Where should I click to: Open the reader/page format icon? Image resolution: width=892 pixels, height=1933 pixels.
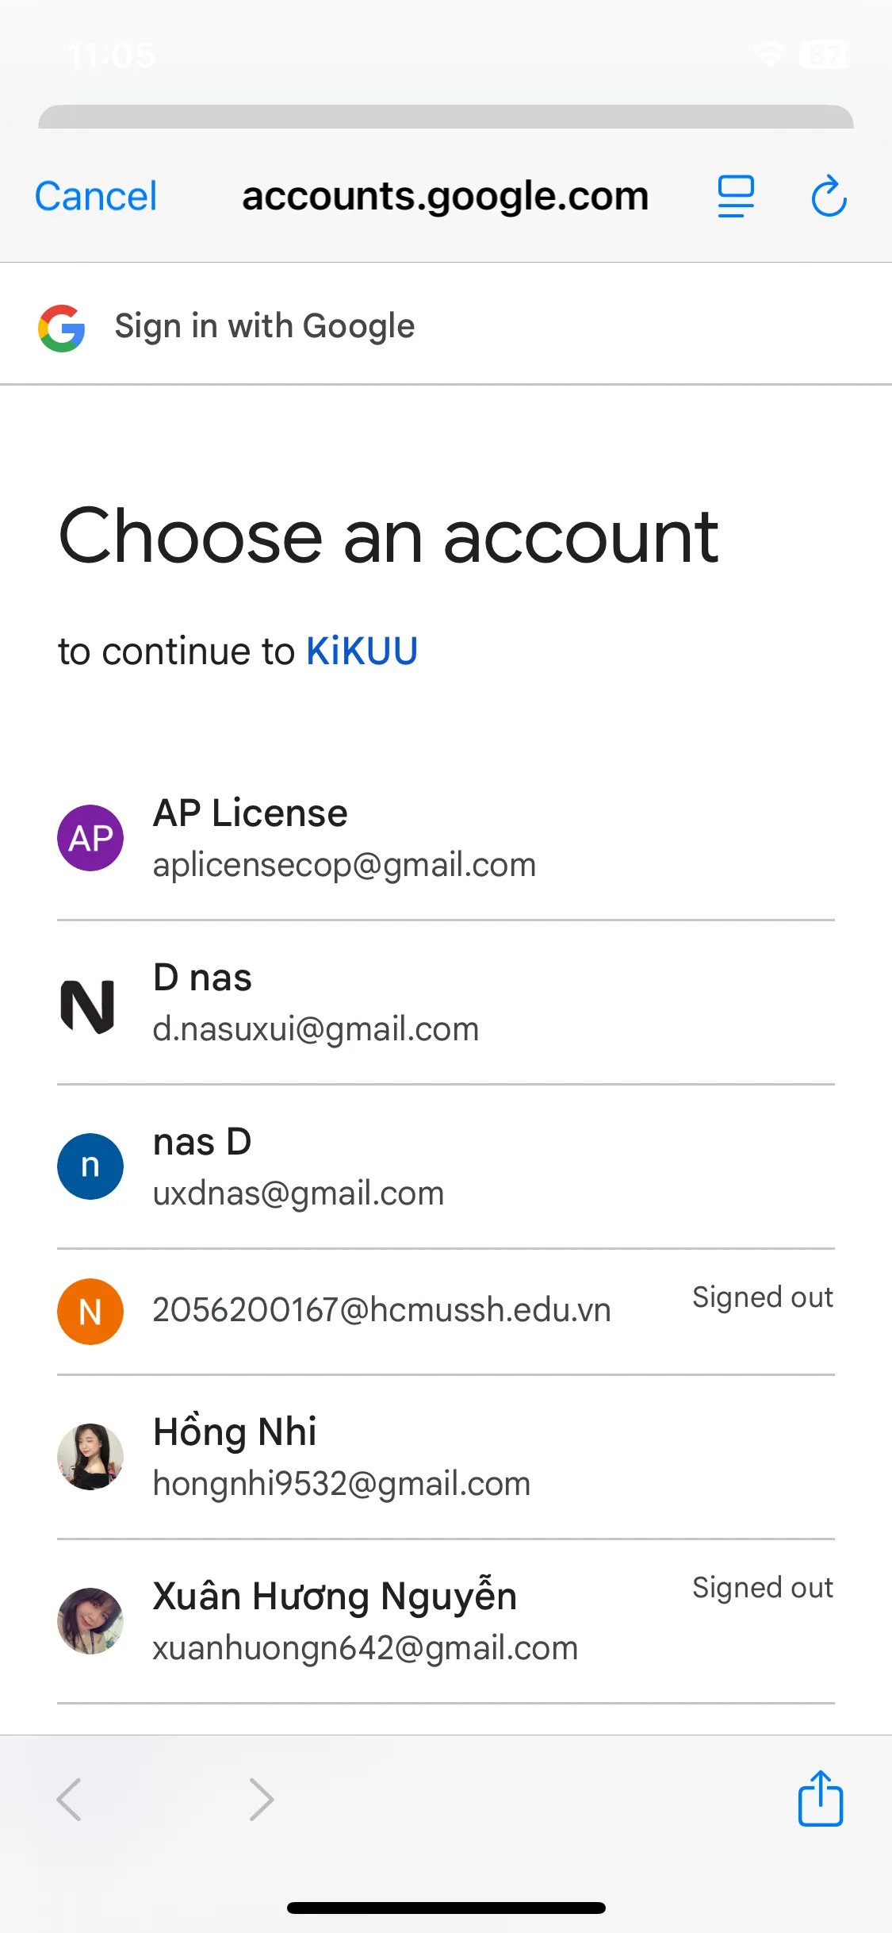735,197
